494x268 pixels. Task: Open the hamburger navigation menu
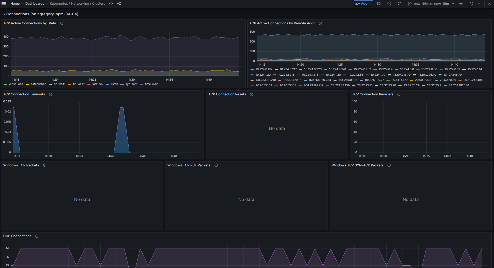click(4, 4)
